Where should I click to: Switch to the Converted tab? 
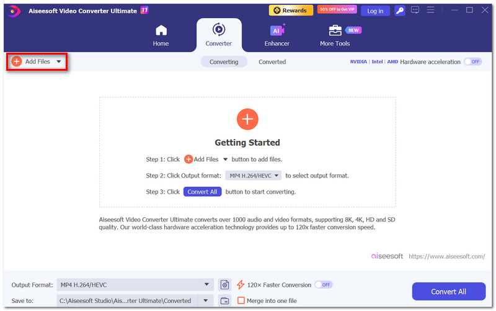coord(272,62)
